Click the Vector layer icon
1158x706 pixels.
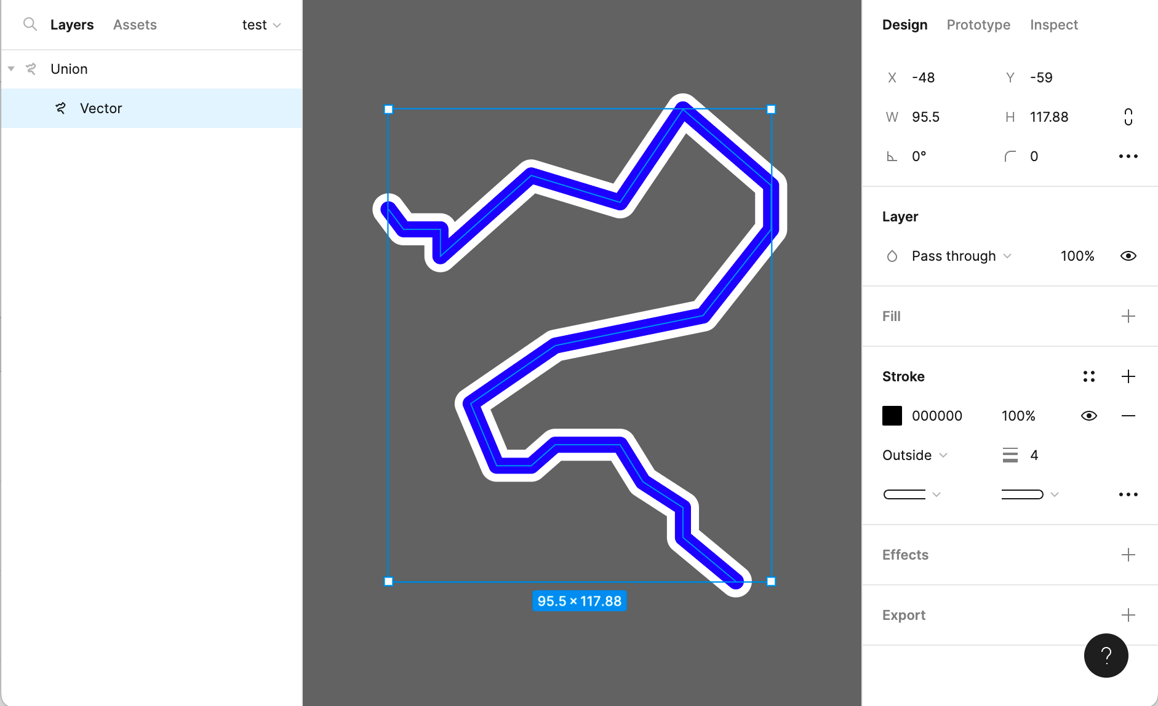pyautogui.click(x=60, y=108)
